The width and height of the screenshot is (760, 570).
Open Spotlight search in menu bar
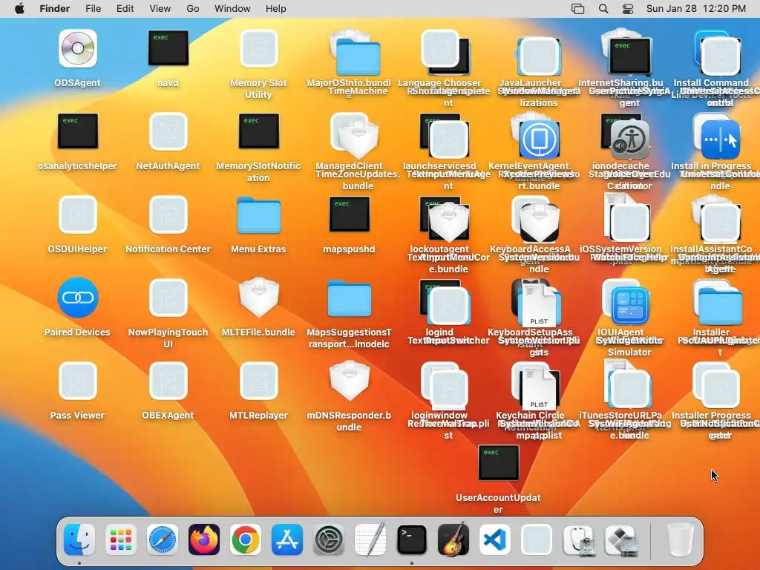coord(603,9)
